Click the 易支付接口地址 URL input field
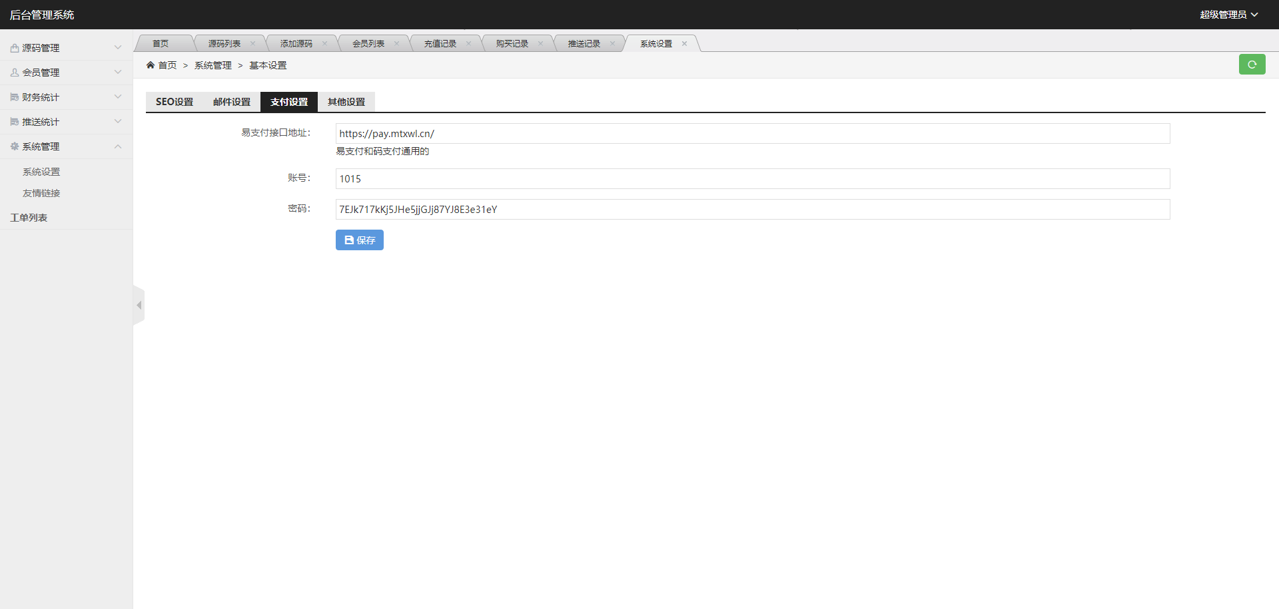 pyautogui.click(x=752, y=134)
